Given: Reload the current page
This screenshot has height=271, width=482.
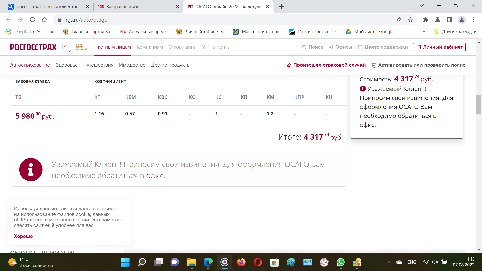Looking at the screenshot, I should [32, 20].
